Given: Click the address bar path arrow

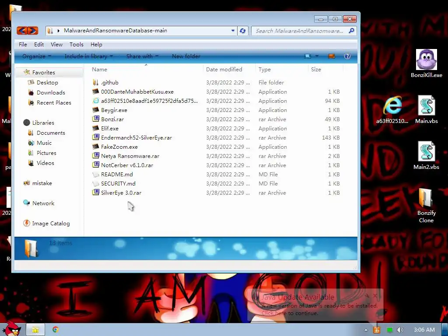Looking at the screenshot, I should 58,31.
